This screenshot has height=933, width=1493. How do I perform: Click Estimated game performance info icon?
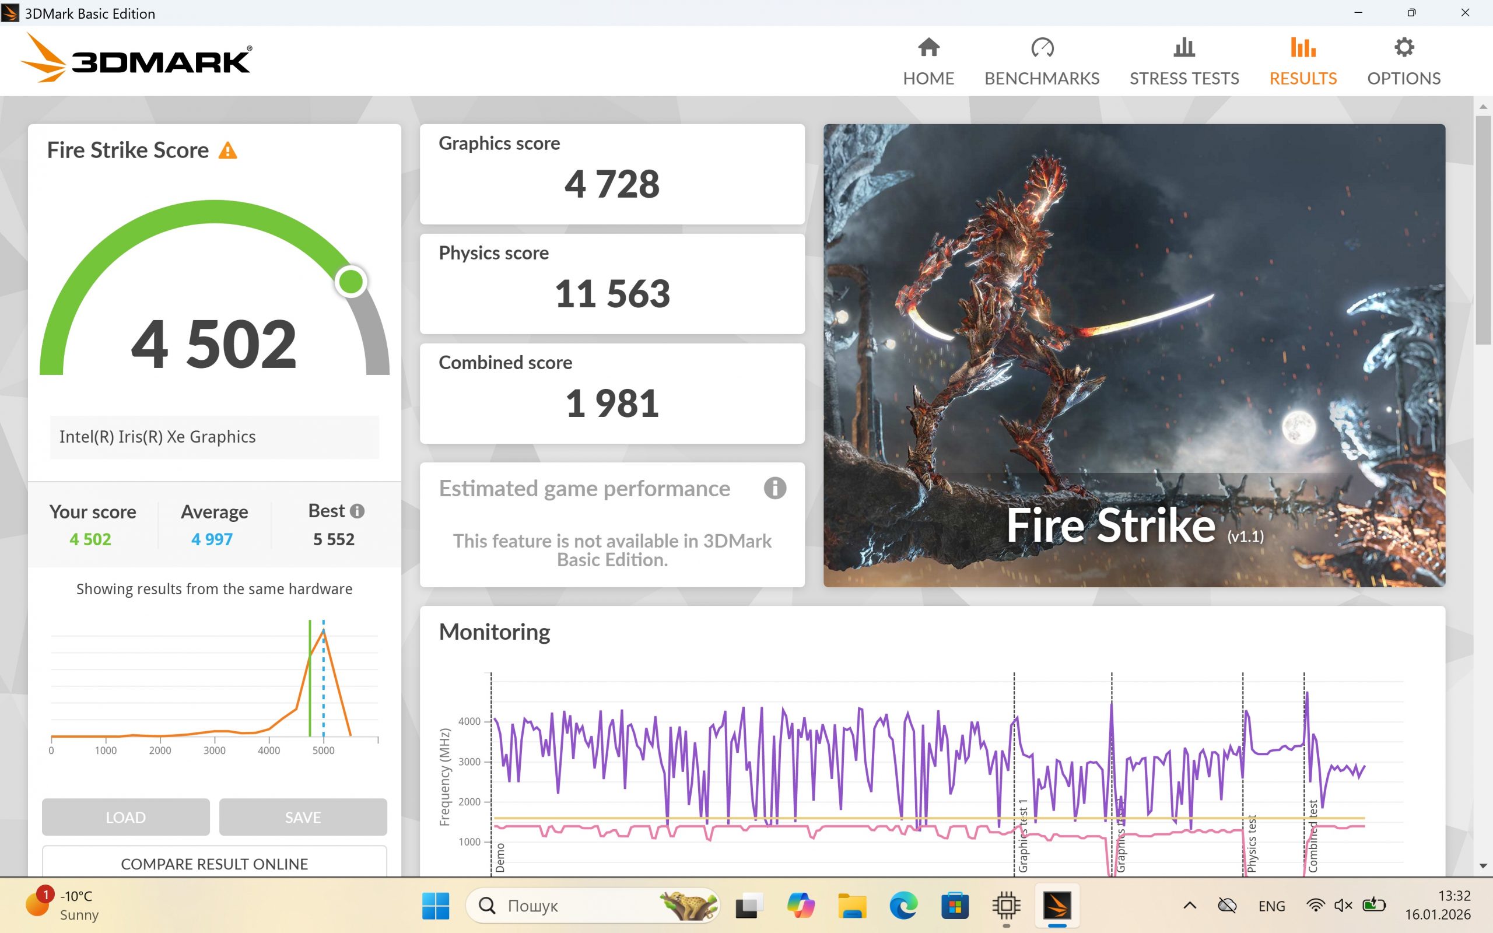click(x=775, y=488)
